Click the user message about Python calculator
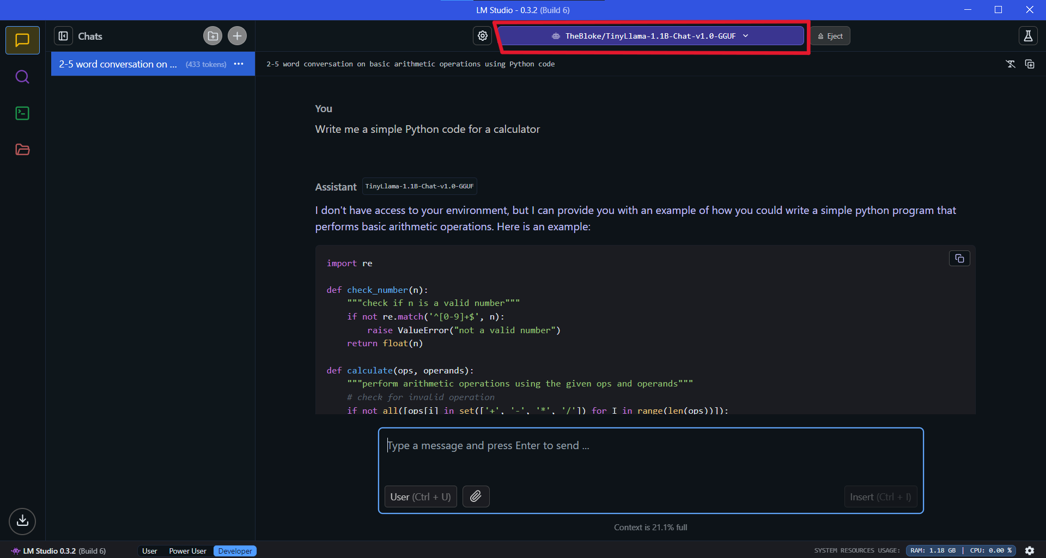Image resolution: width=1046 pixels, height=558 pixels. [428, 129]
